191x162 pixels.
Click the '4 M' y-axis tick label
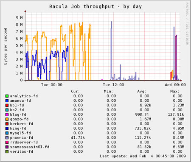coord(20,52)
